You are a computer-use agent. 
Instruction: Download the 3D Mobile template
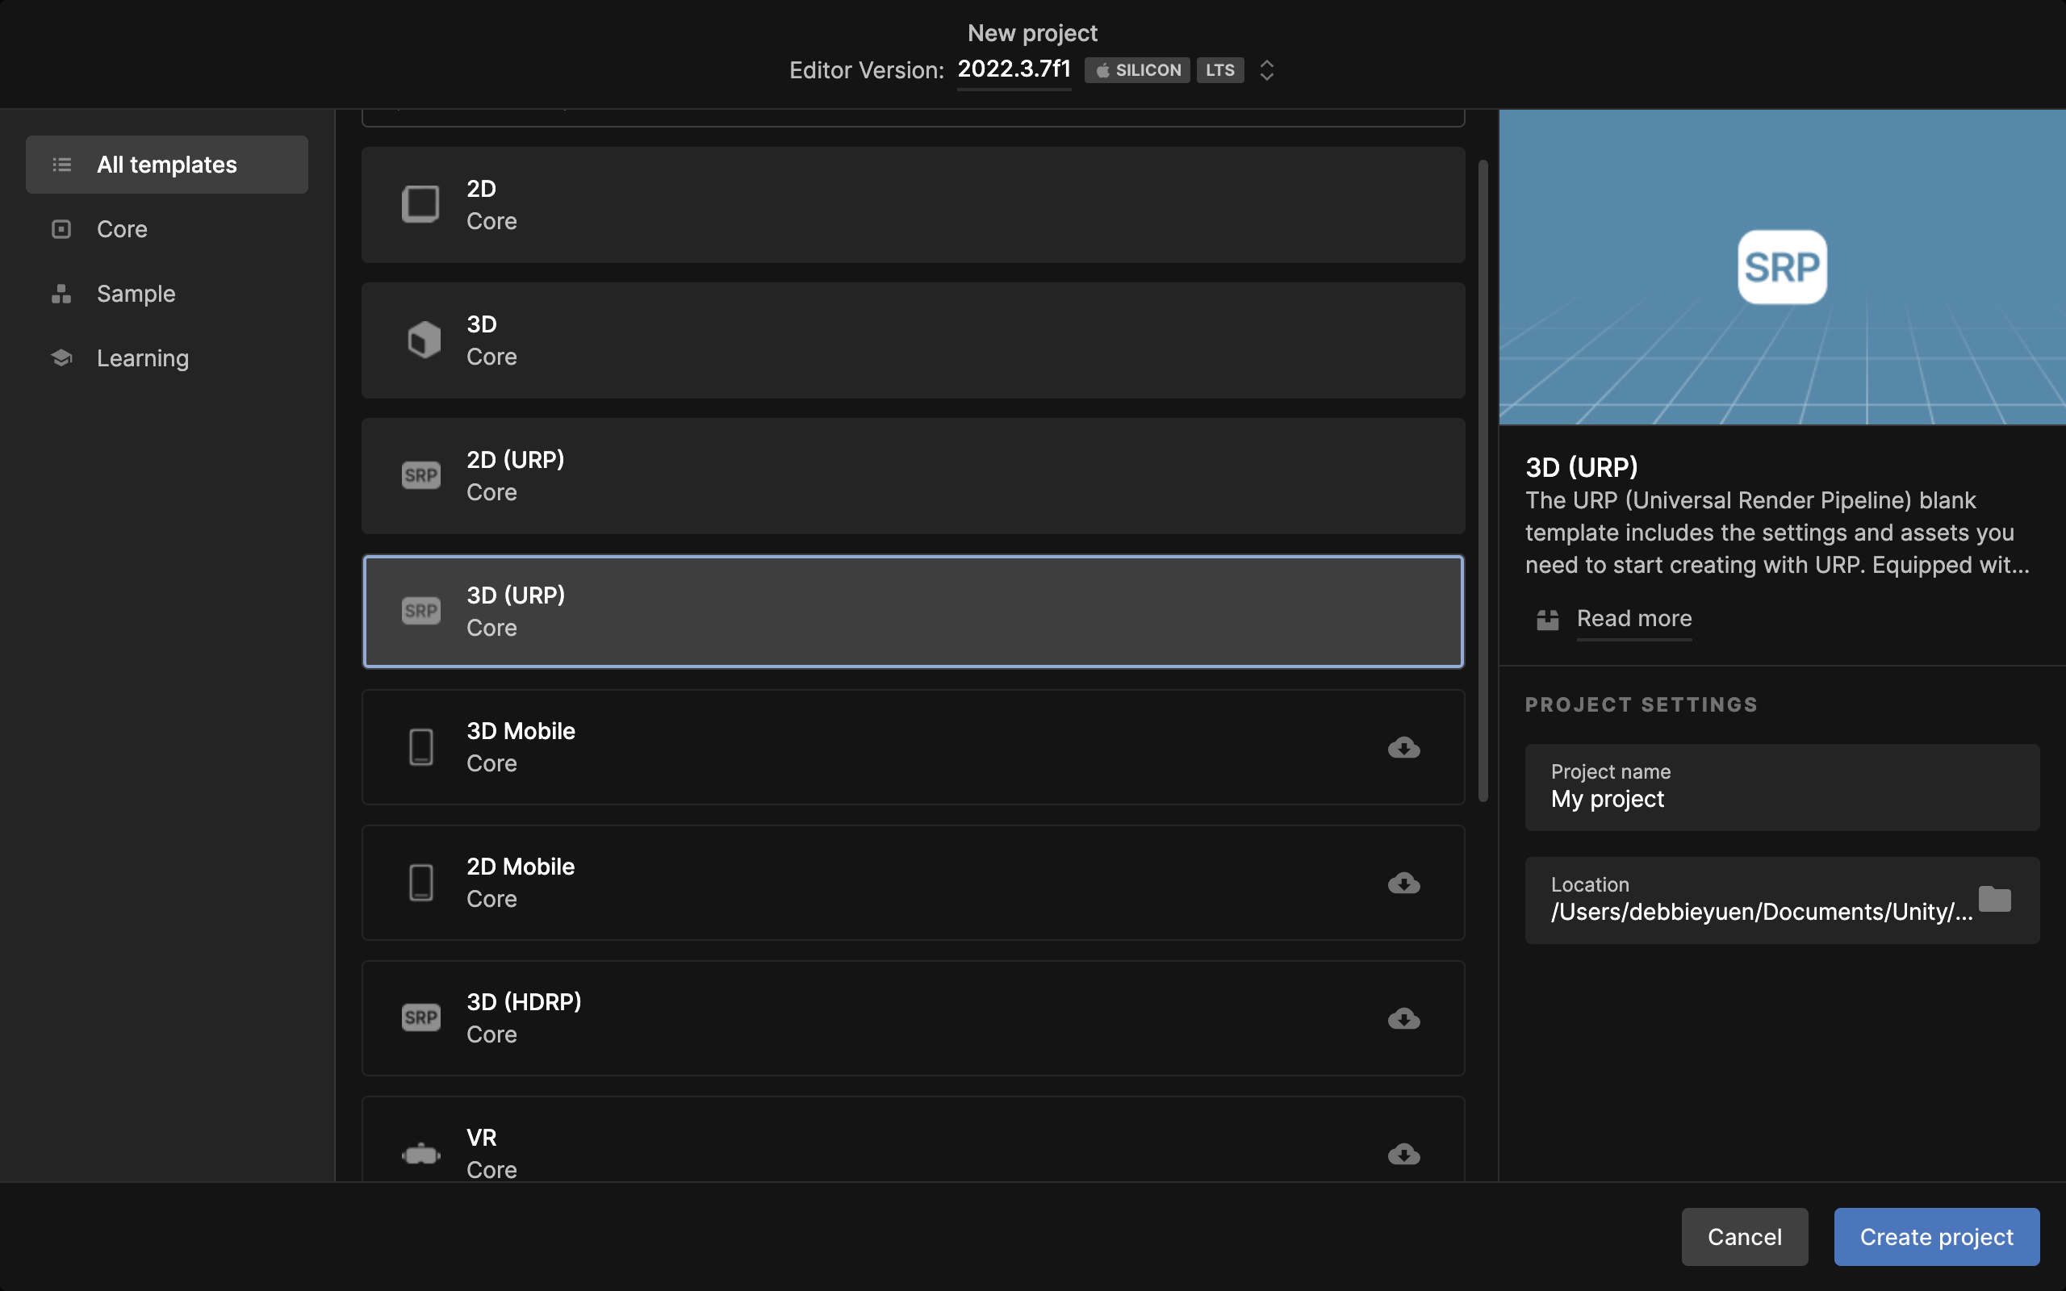pos(1403,748)
